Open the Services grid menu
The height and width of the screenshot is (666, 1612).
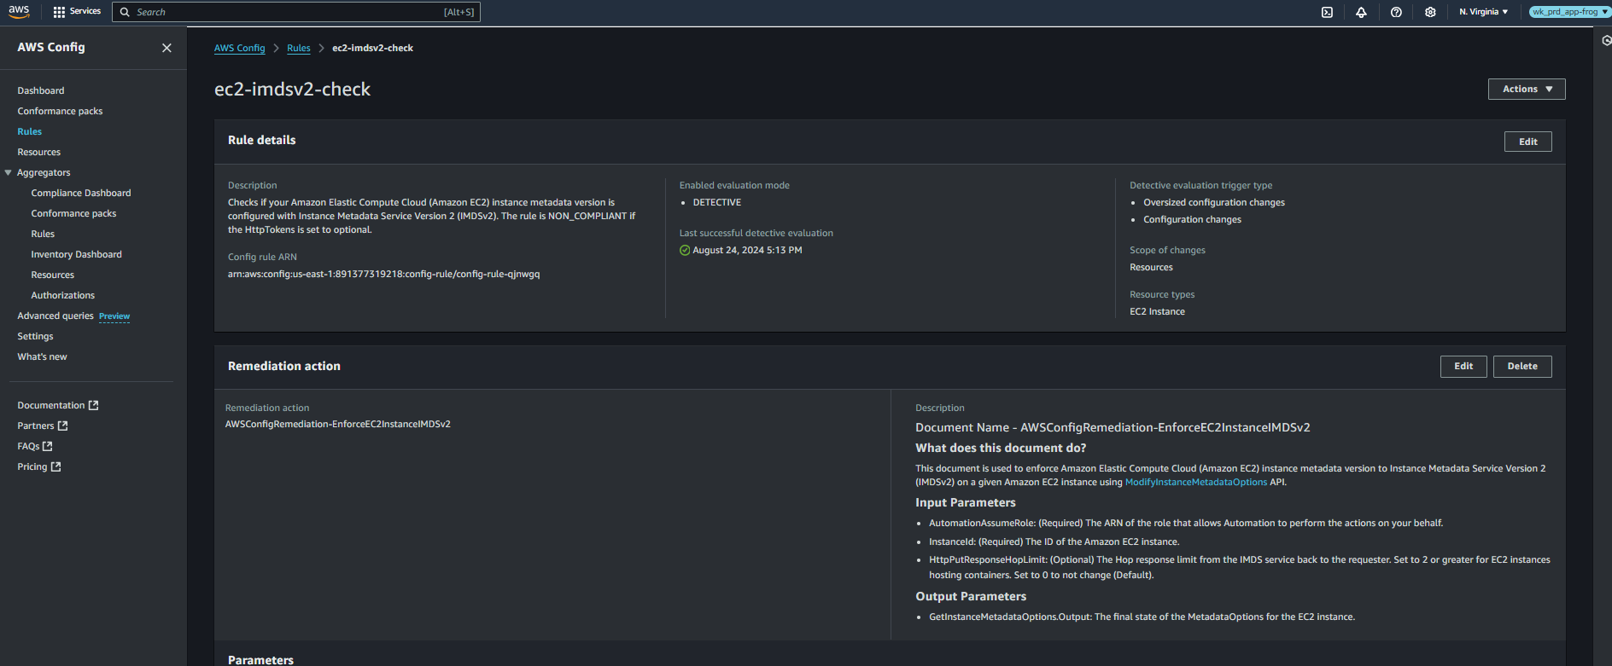pyautogui.click(x=77, y=12)
